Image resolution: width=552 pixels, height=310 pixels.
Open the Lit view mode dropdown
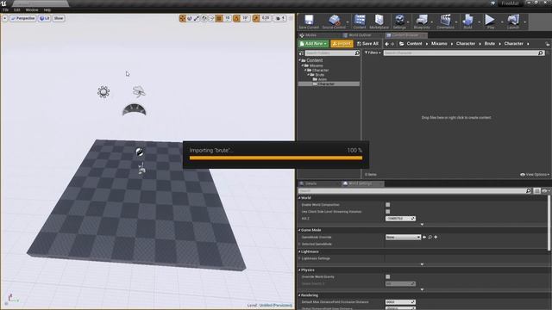point(44,18)
